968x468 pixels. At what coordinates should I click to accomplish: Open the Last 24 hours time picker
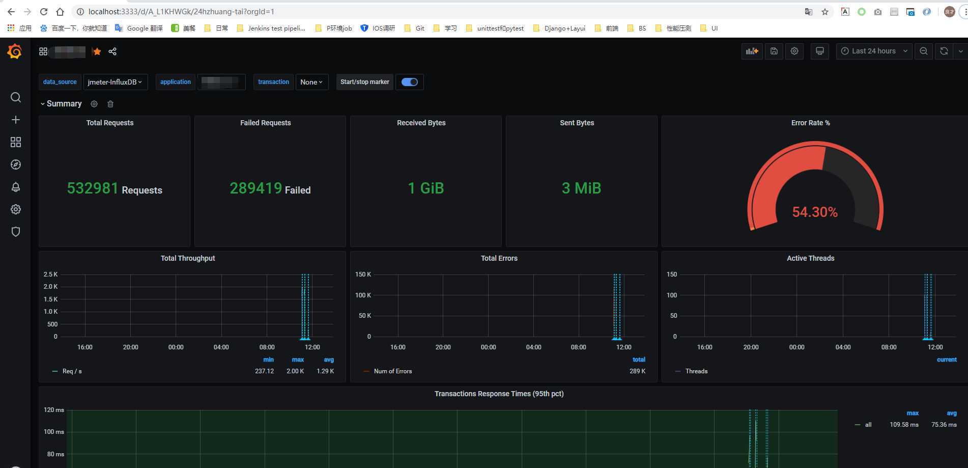tap(873, 51)
